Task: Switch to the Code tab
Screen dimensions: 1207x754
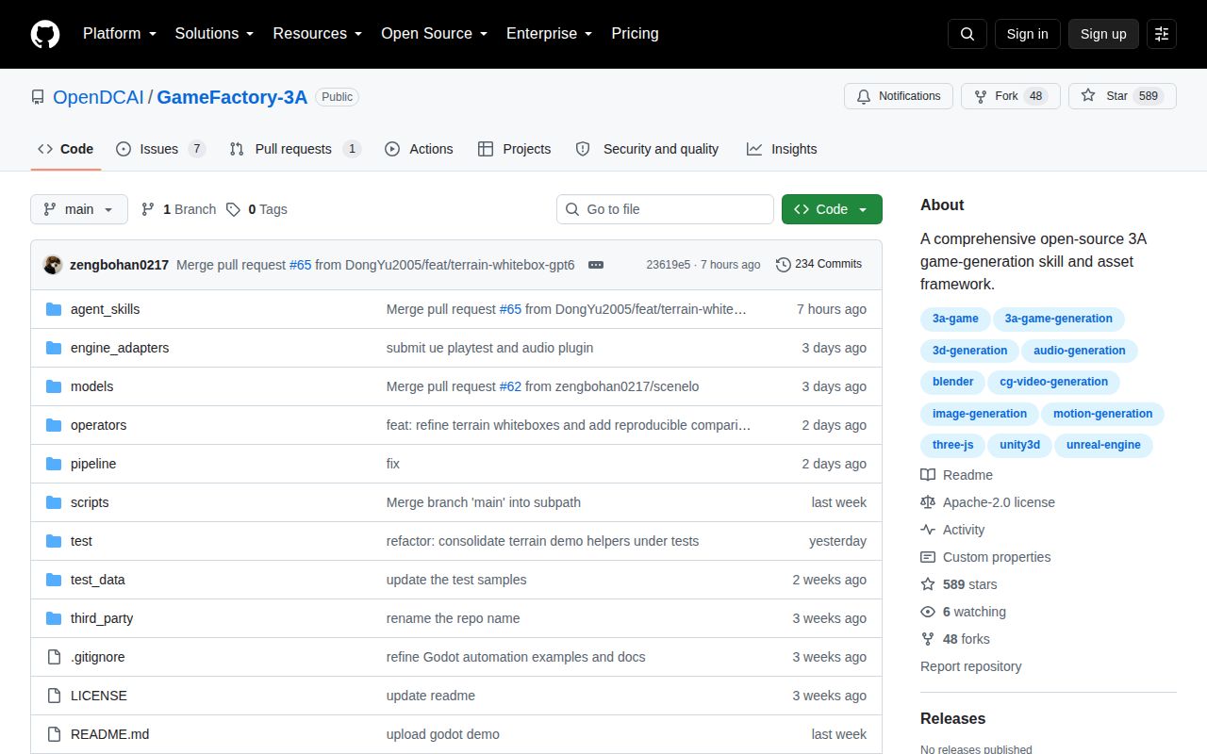Action: pos(66,149)
